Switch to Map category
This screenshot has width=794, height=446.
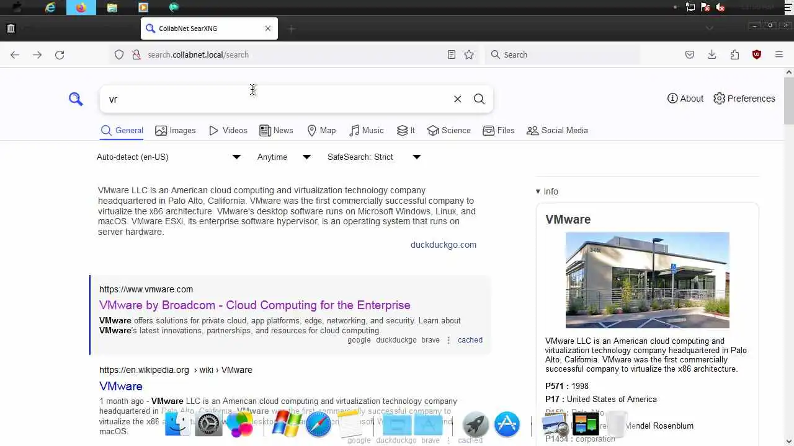click(x=321, y=131)
